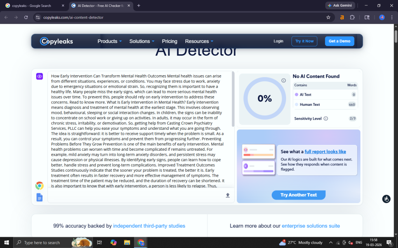398x248 pixels.
Task: Open the 'full report looks like' link
Action: pos(325,152)
